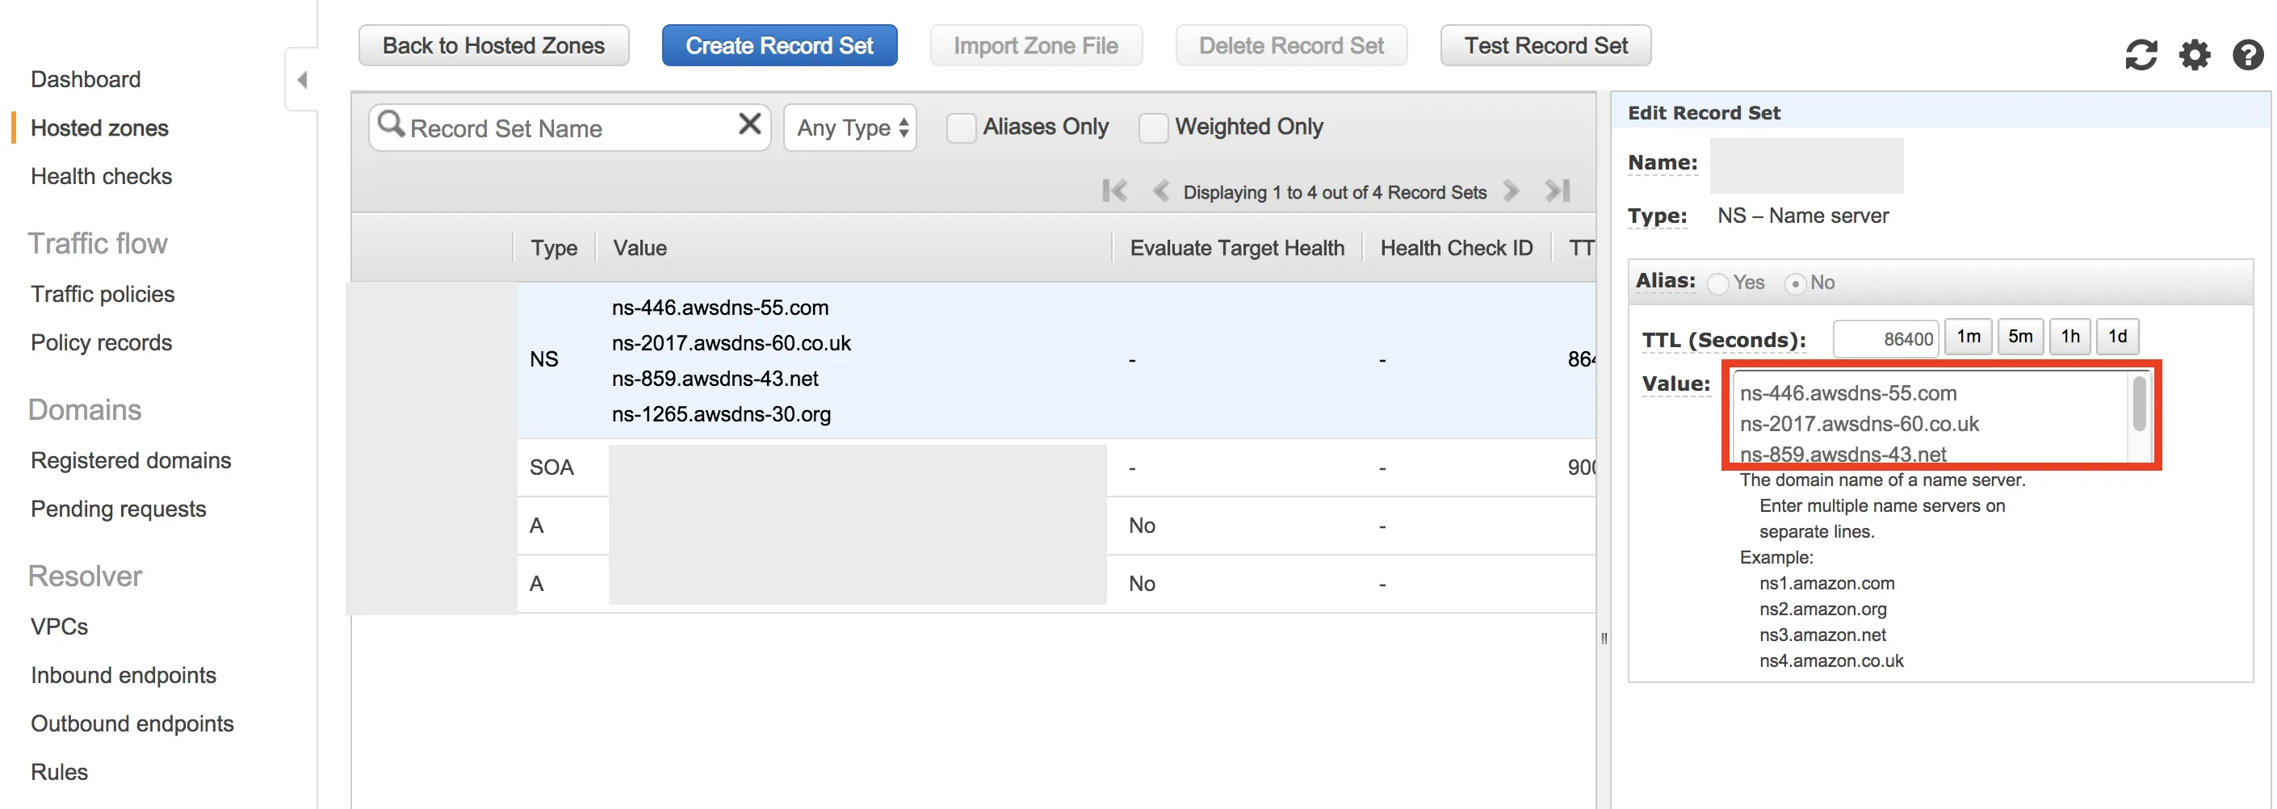Go to first page of record sets
The width and height of the screenshot is (2277, 809).
point(1114,191)
